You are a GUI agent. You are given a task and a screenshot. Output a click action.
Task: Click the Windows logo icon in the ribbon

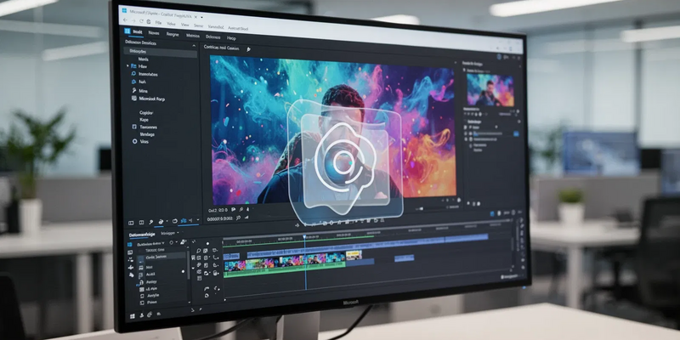tap(125, 31)
